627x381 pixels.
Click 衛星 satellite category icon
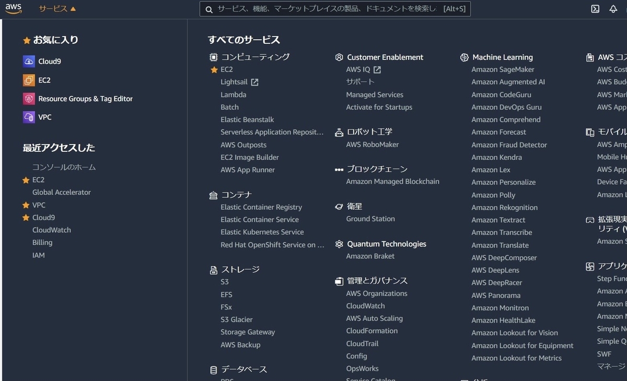(339, 207)
